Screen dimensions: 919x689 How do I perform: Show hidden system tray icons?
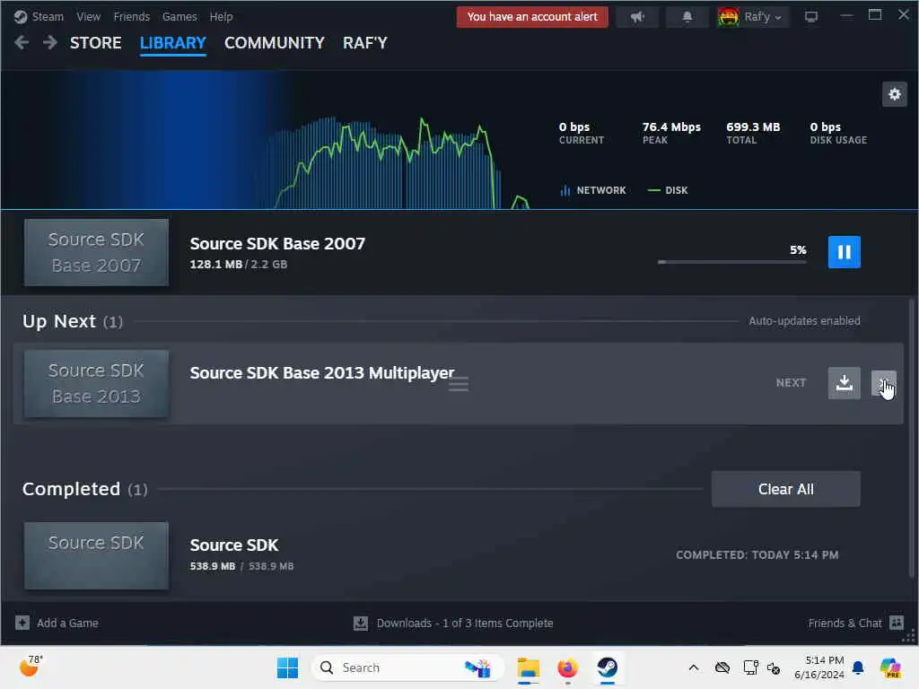(694, 667)
